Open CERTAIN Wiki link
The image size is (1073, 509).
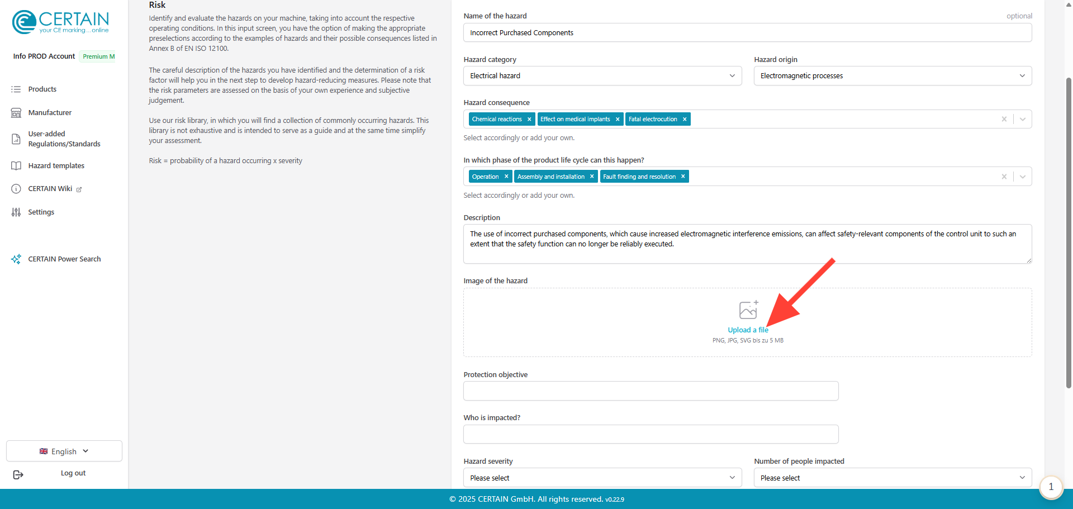(50, 189)
